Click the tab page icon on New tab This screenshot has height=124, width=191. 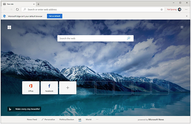coord(4,4)
